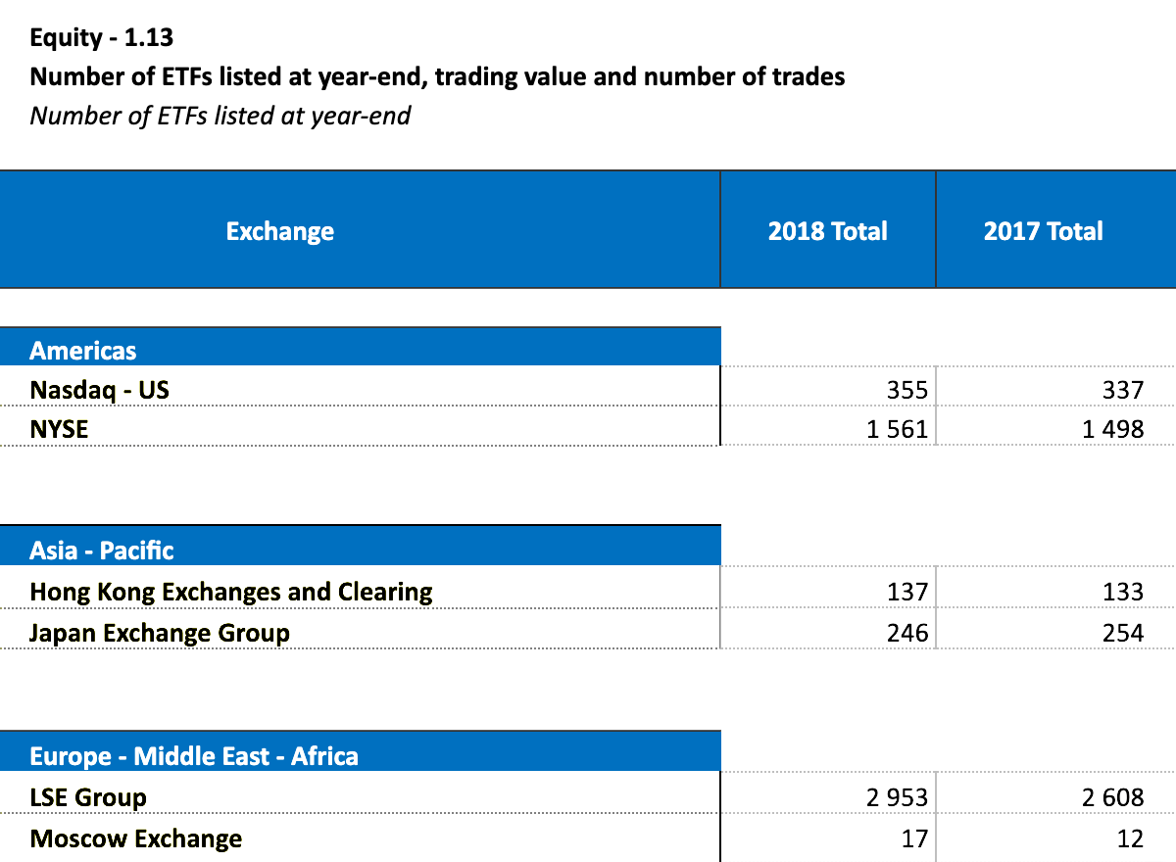This screenshot has height=862, width=1176.
Task: Select Nasdaq 2018 value 355
Action: pyautogui.click(x=906, y=390)
